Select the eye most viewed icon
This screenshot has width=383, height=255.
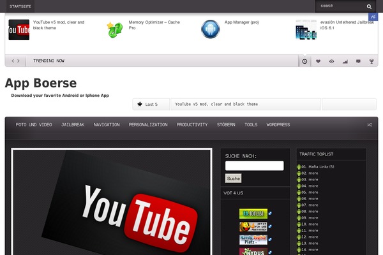click(331, 61)
